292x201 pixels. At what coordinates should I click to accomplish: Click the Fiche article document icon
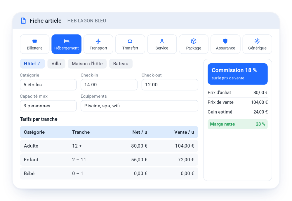point(23,21)
